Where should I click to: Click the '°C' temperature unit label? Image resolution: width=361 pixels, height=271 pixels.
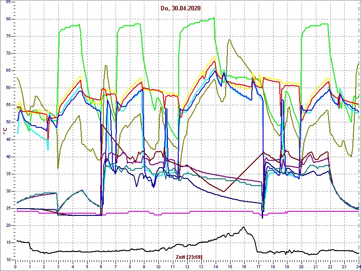5,131
